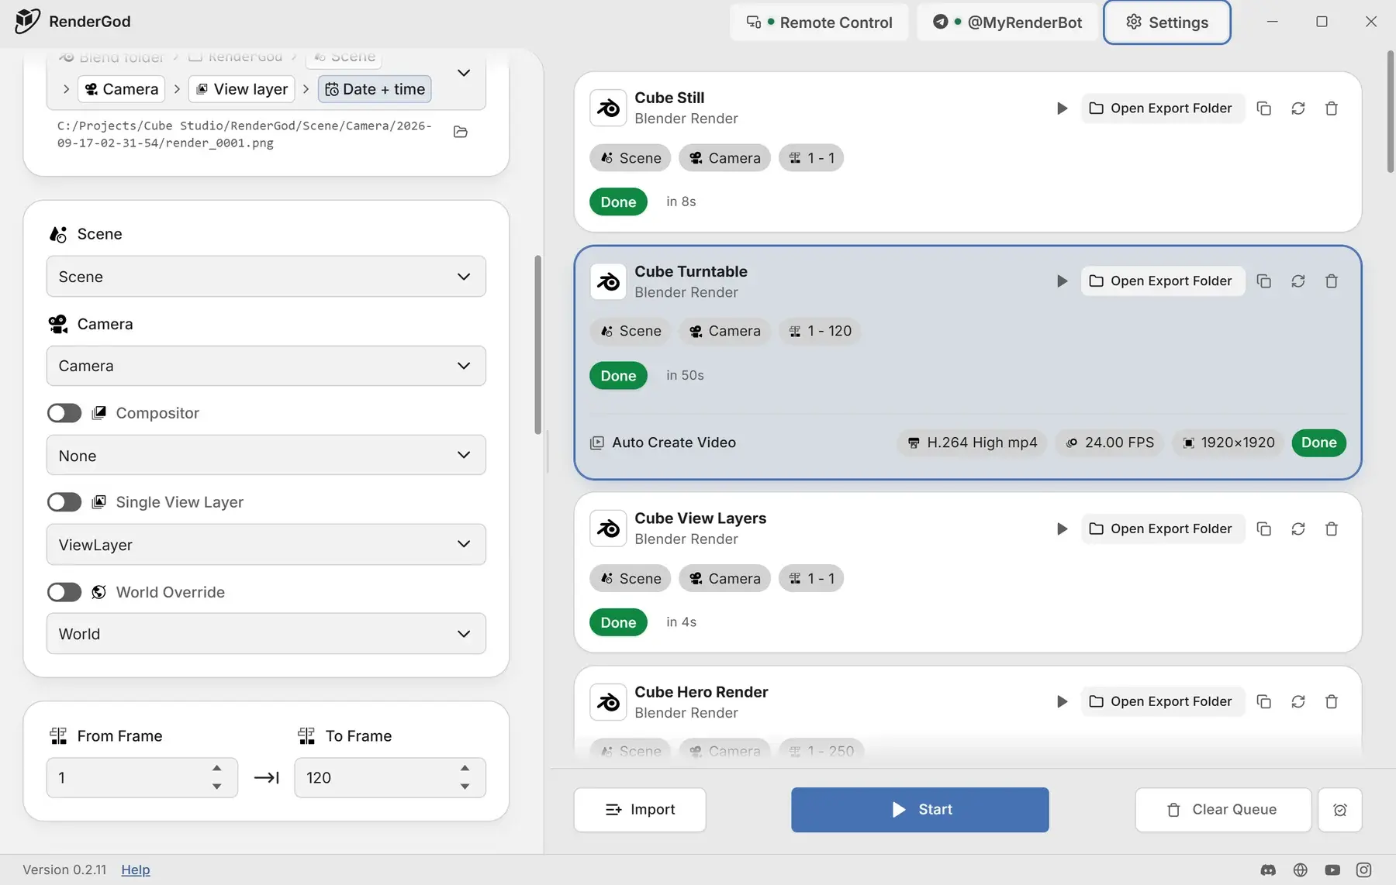The width and height of the screenshot is (1396, 885).
Task: Reset the Cube Still job status
Action: point(1298,108)
